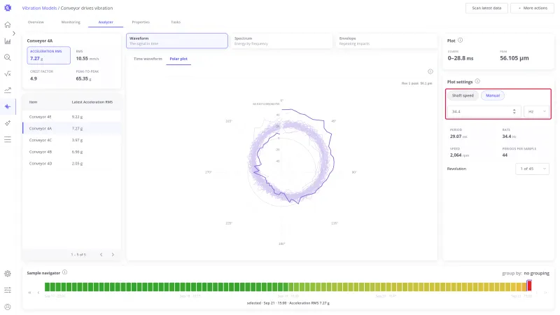Open the vibration waveform sidebar icon

(x=8, y=106)
